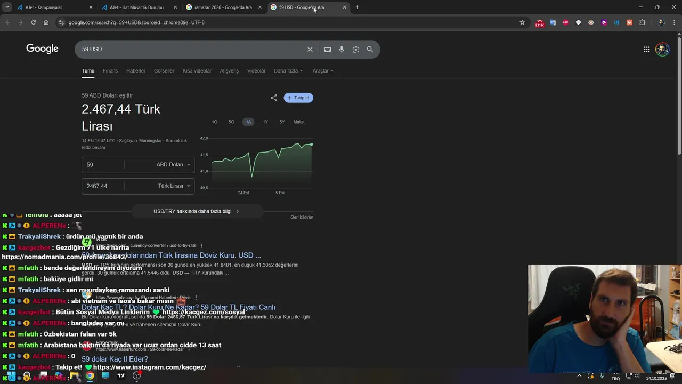Expand the Araçlar search tools
Image resolution: width=682 pixels, height=384 pixels.
point(323,71)
